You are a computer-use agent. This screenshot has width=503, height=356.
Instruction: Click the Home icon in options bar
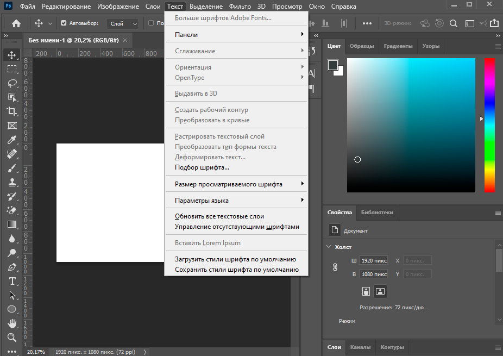(x=16, y=23)
